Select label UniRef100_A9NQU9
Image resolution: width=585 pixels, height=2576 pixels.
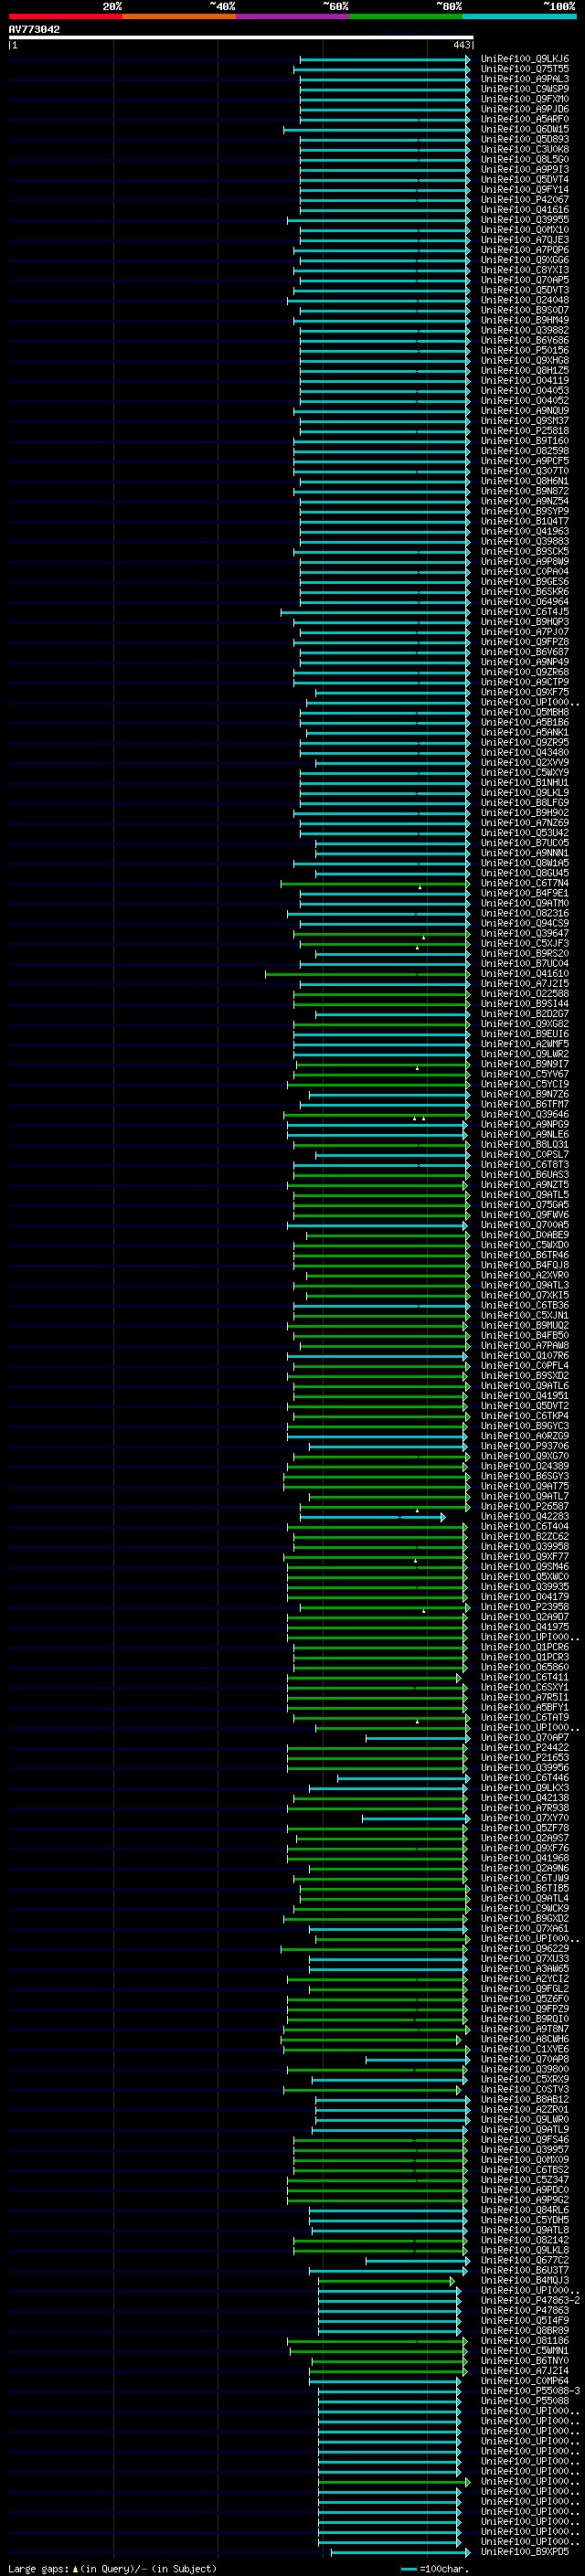click(525, 411)
